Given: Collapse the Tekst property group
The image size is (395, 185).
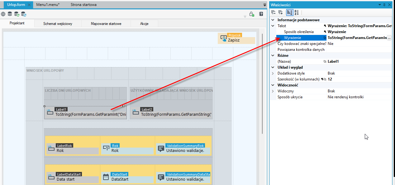Looking at the screenshot, I should click(x=273, y=26).
